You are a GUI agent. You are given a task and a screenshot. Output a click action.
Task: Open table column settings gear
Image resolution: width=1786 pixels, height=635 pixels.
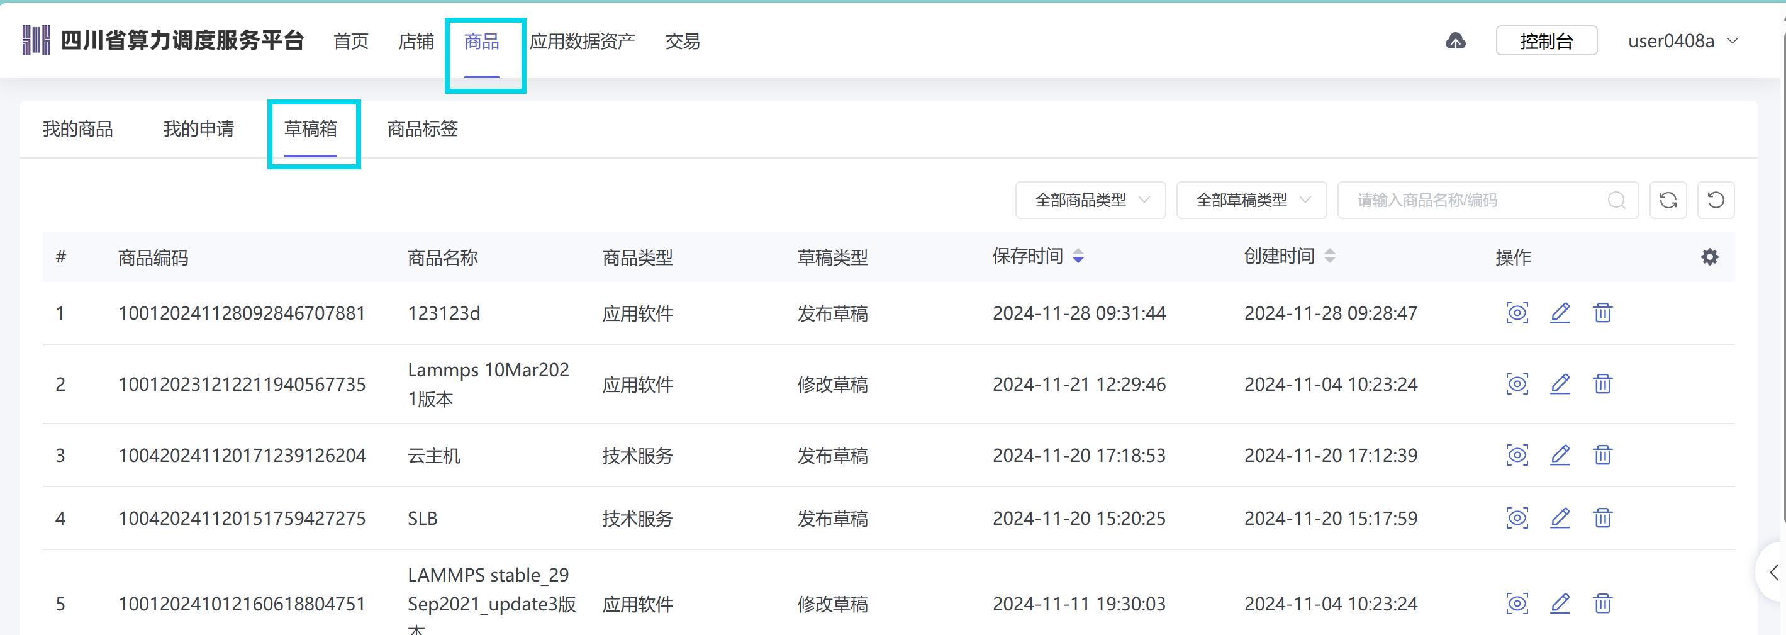(1710, 257)
